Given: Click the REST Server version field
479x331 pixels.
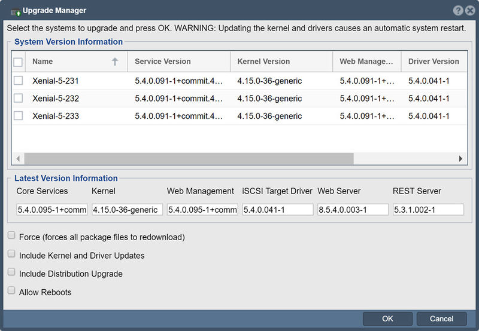Looking at the screenshot, I should click(429, 210).
